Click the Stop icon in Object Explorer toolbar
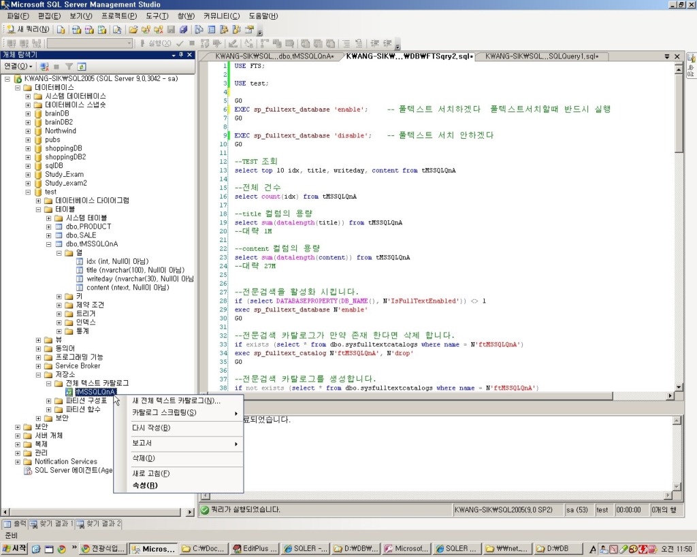 pos(56,67)
